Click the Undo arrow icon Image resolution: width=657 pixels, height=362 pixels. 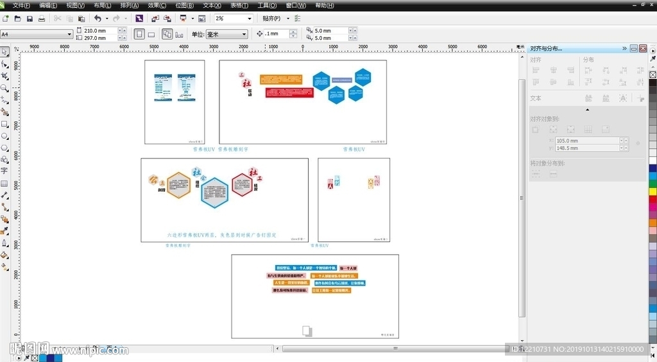(x=98, y=19)
